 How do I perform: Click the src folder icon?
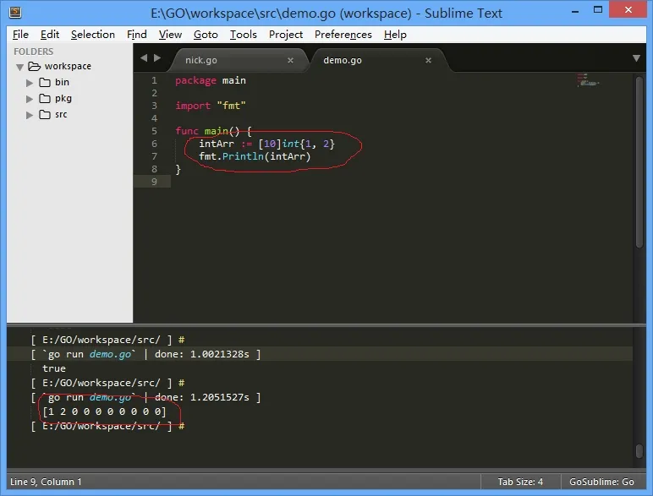click(x=45, y=114)
